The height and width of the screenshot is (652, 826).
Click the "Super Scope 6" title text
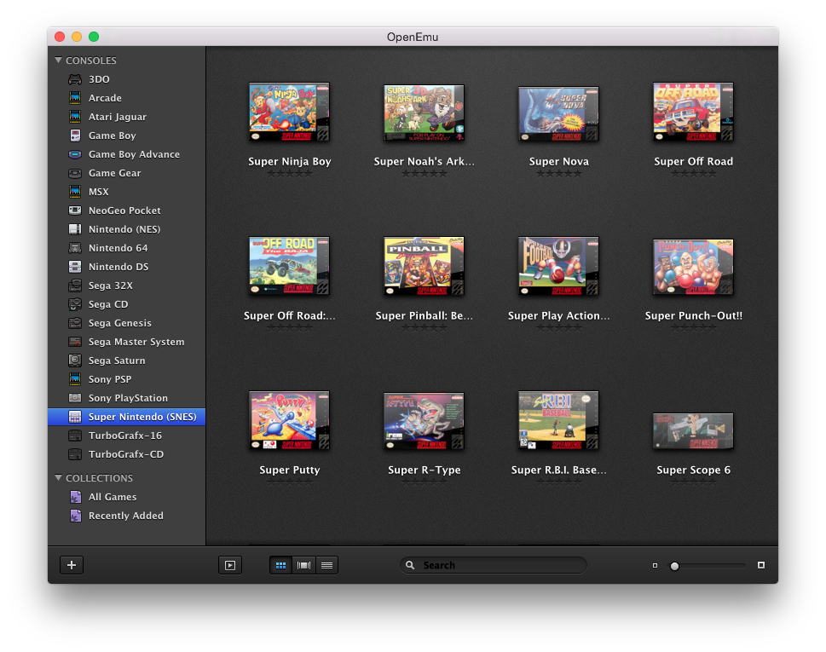click(693, 470)
